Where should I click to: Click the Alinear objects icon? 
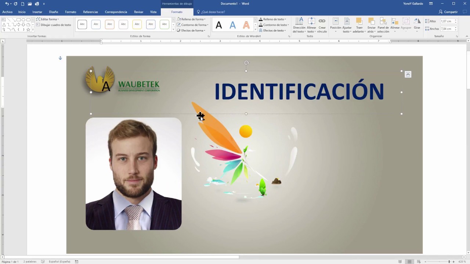pos(395,24)
